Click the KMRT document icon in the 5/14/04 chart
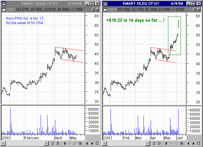The image size is (203, 147). (4, 10)
